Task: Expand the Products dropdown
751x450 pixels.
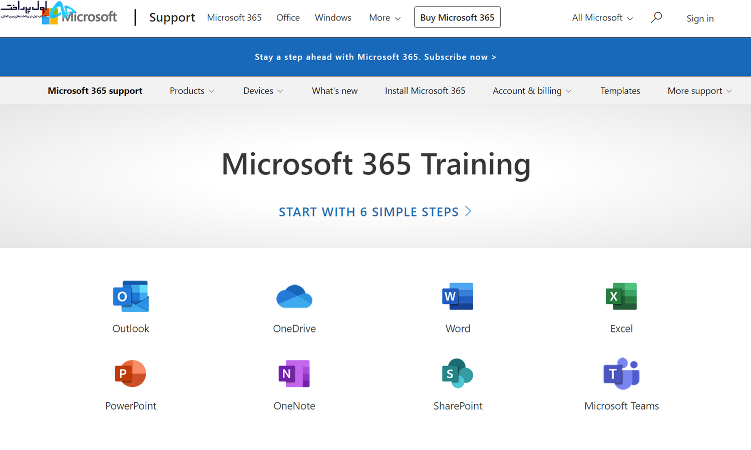Action: tap(192, 90)
